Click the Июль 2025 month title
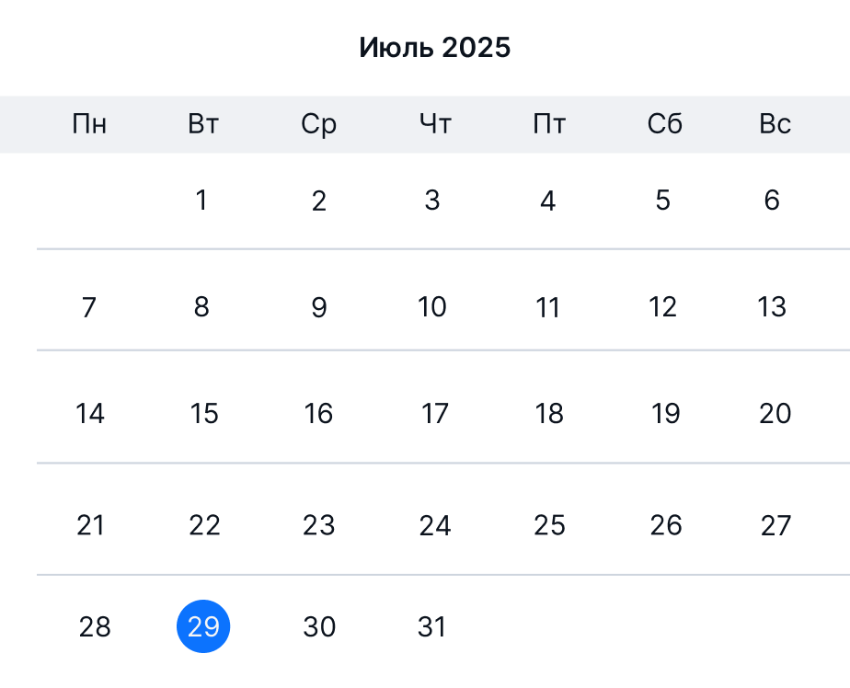Screen dimensions: 850x688 click(435, 47)
